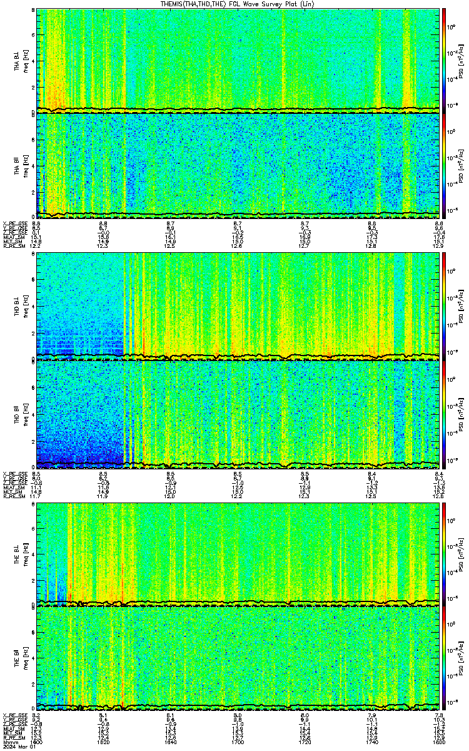This screenshot has width=469, height=751.
Task: Click the R_RE_SM row label under THA panels
Action: [13, 247]
